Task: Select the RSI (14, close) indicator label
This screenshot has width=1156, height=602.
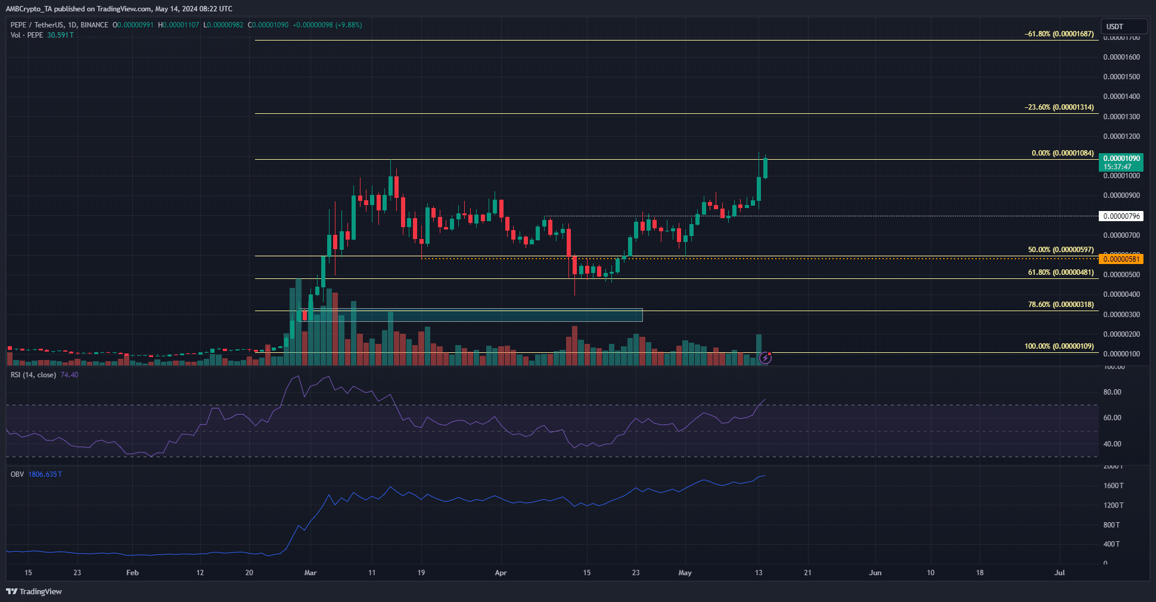Action: click(x=33, y=375)
